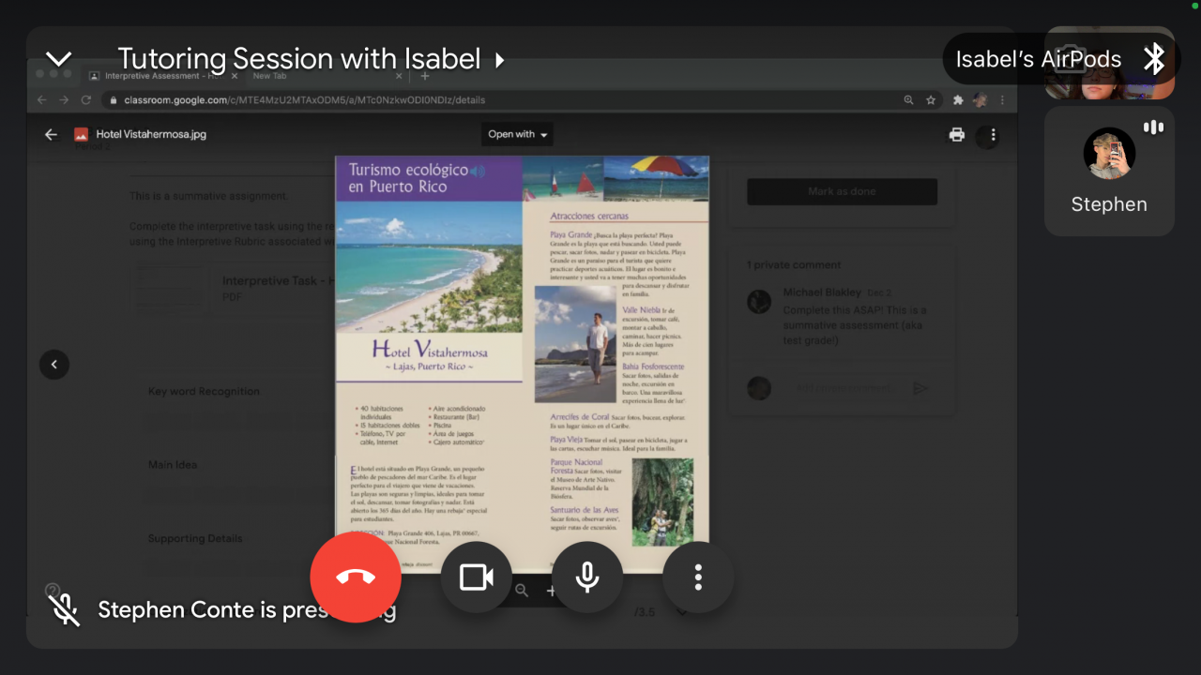Screen dimensions: 1201x675
Task: Go back with Chrome's back arrow
Action: pos(41,99)
